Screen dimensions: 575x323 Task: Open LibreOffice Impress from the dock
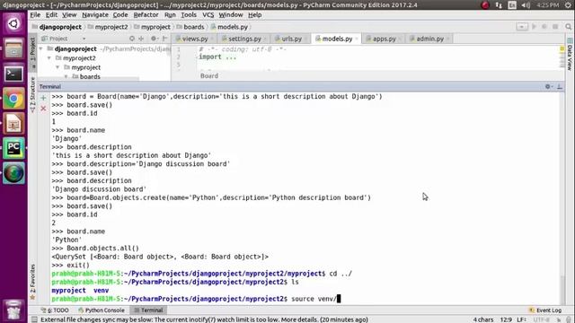click(x=13, y=124)
